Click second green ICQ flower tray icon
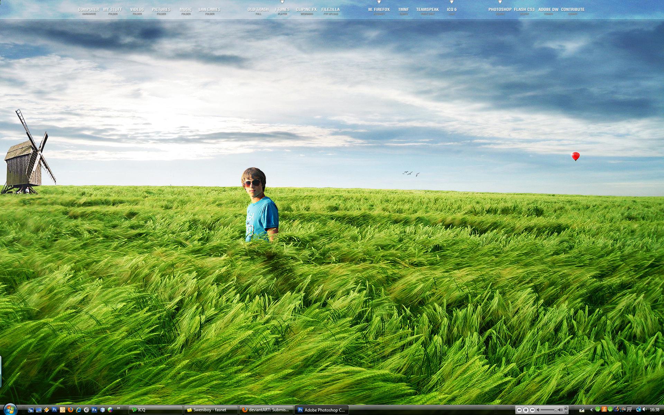The width and height of the screenshot is (664, 415). point(610,409)
